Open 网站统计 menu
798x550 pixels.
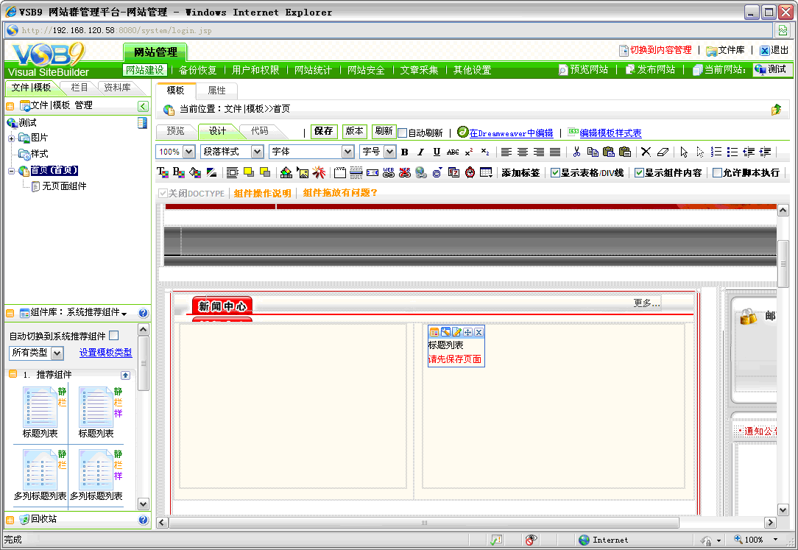coord(313,70)
